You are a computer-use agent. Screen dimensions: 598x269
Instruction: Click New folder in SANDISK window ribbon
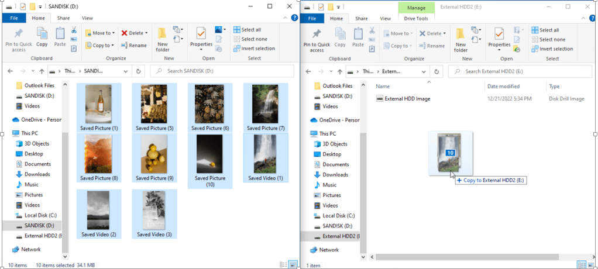click(x=163, y=40)
